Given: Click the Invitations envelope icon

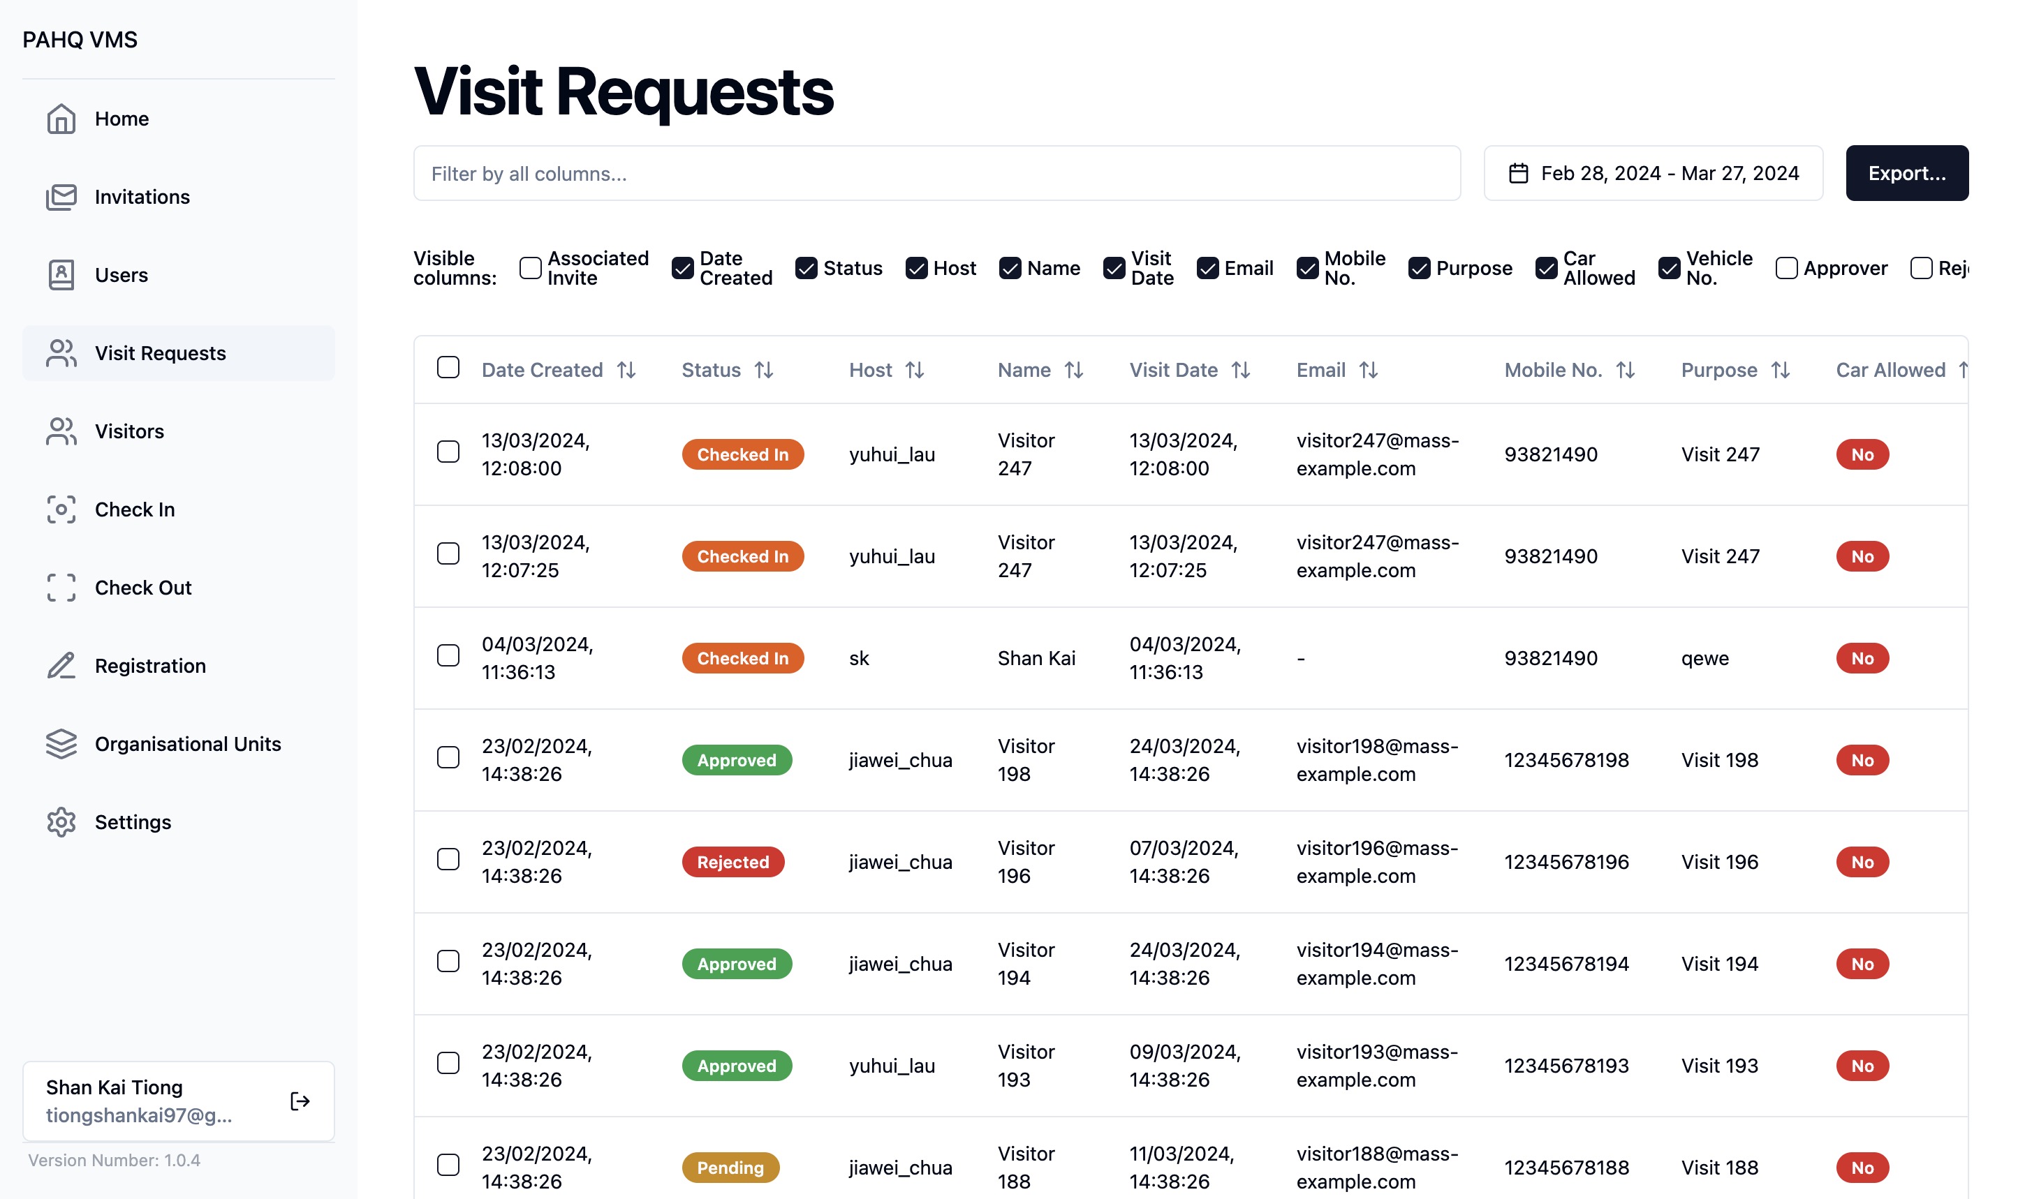Looking at the screenshot, I should point(61,197).
